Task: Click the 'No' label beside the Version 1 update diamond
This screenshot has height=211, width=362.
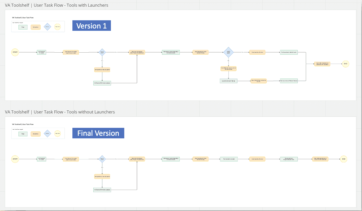Action: tap(116, 52)
